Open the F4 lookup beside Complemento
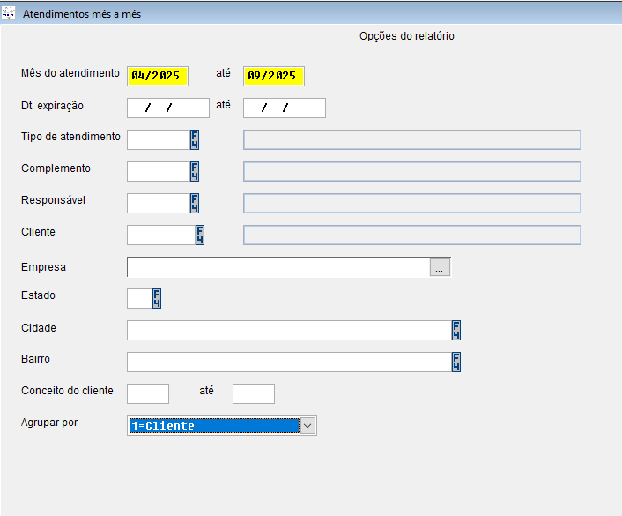 pos(195,171)
